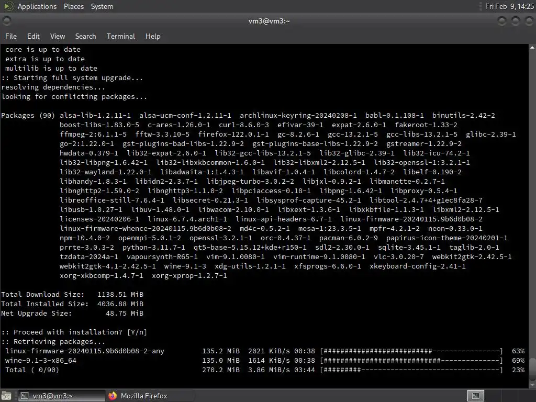The image size is (536, 402).
Task: Click the green Applications logo icon
Action: pyautogui.click(x=8, y=6)
